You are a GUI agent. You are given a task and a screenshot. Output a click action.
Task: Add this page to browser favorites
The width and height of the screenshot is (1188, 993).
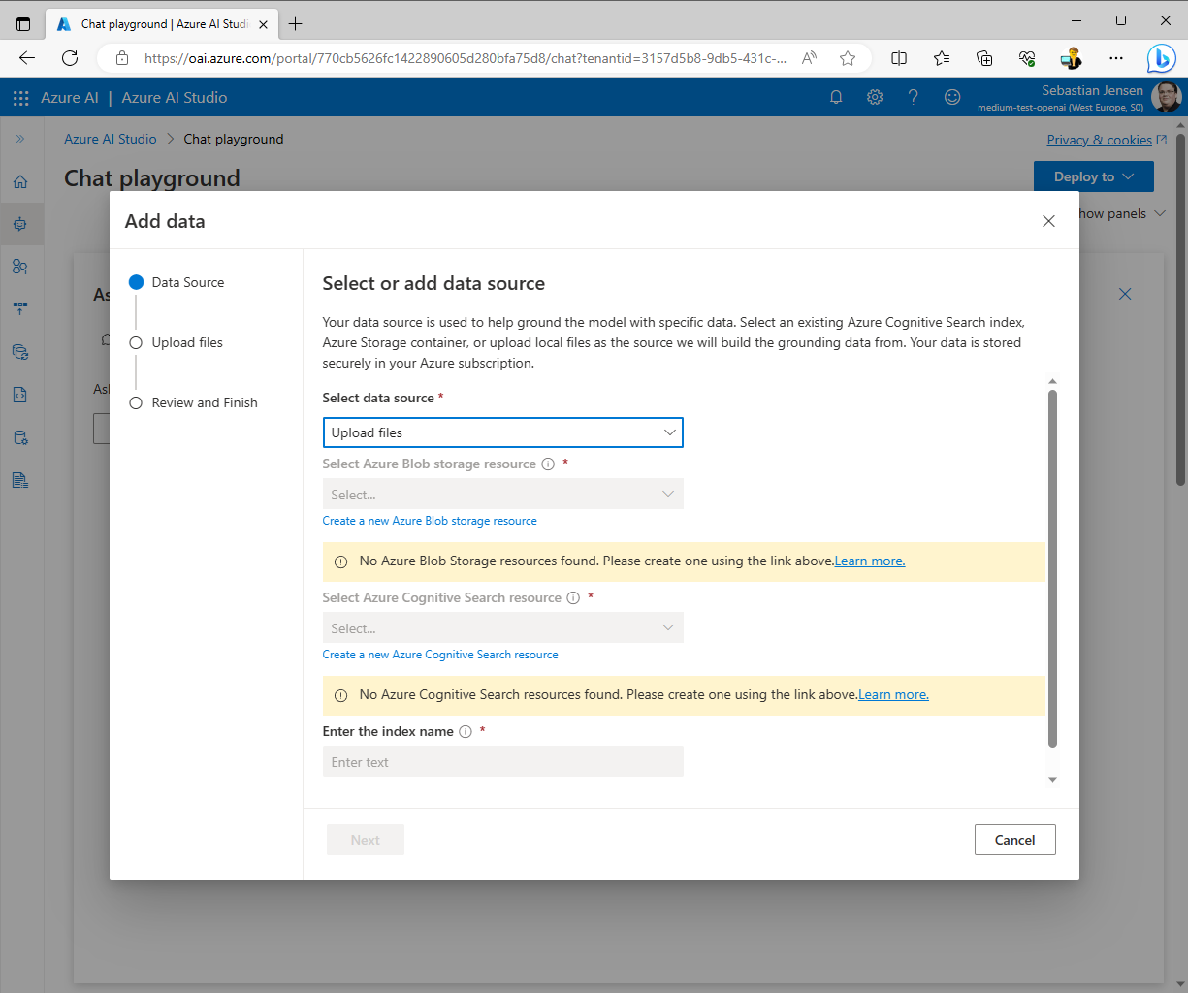(x=848, y=58)
